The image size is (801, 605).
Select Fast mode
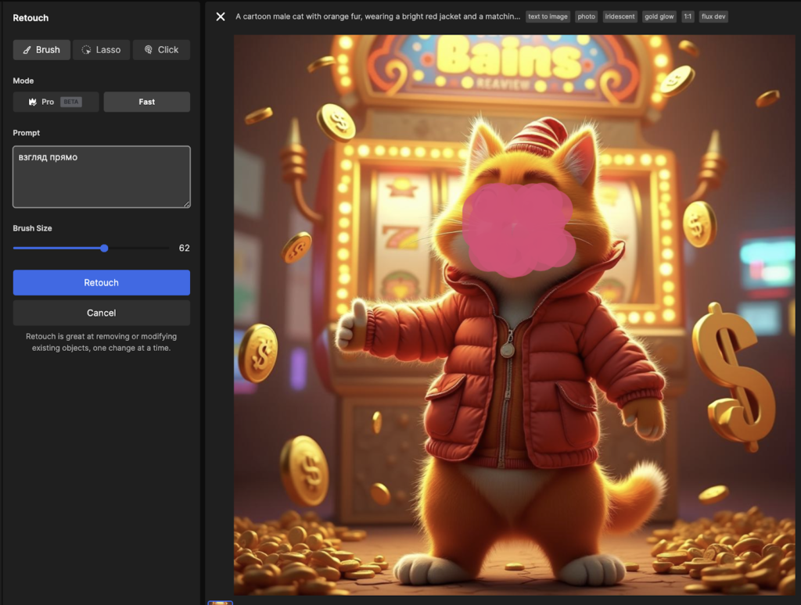coord(147,102)
